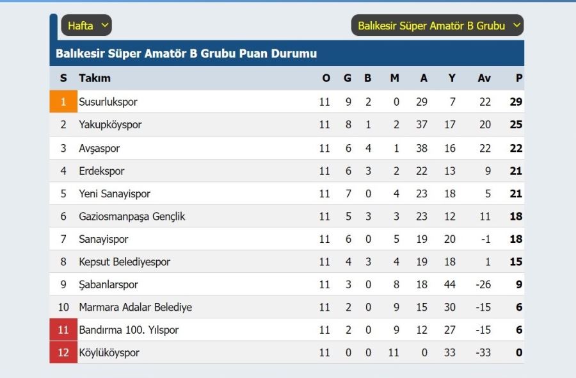The width and height of the screenshot is (576, 378).
Task: Open the Hafta week dropdown
Action: pos(86,26)
